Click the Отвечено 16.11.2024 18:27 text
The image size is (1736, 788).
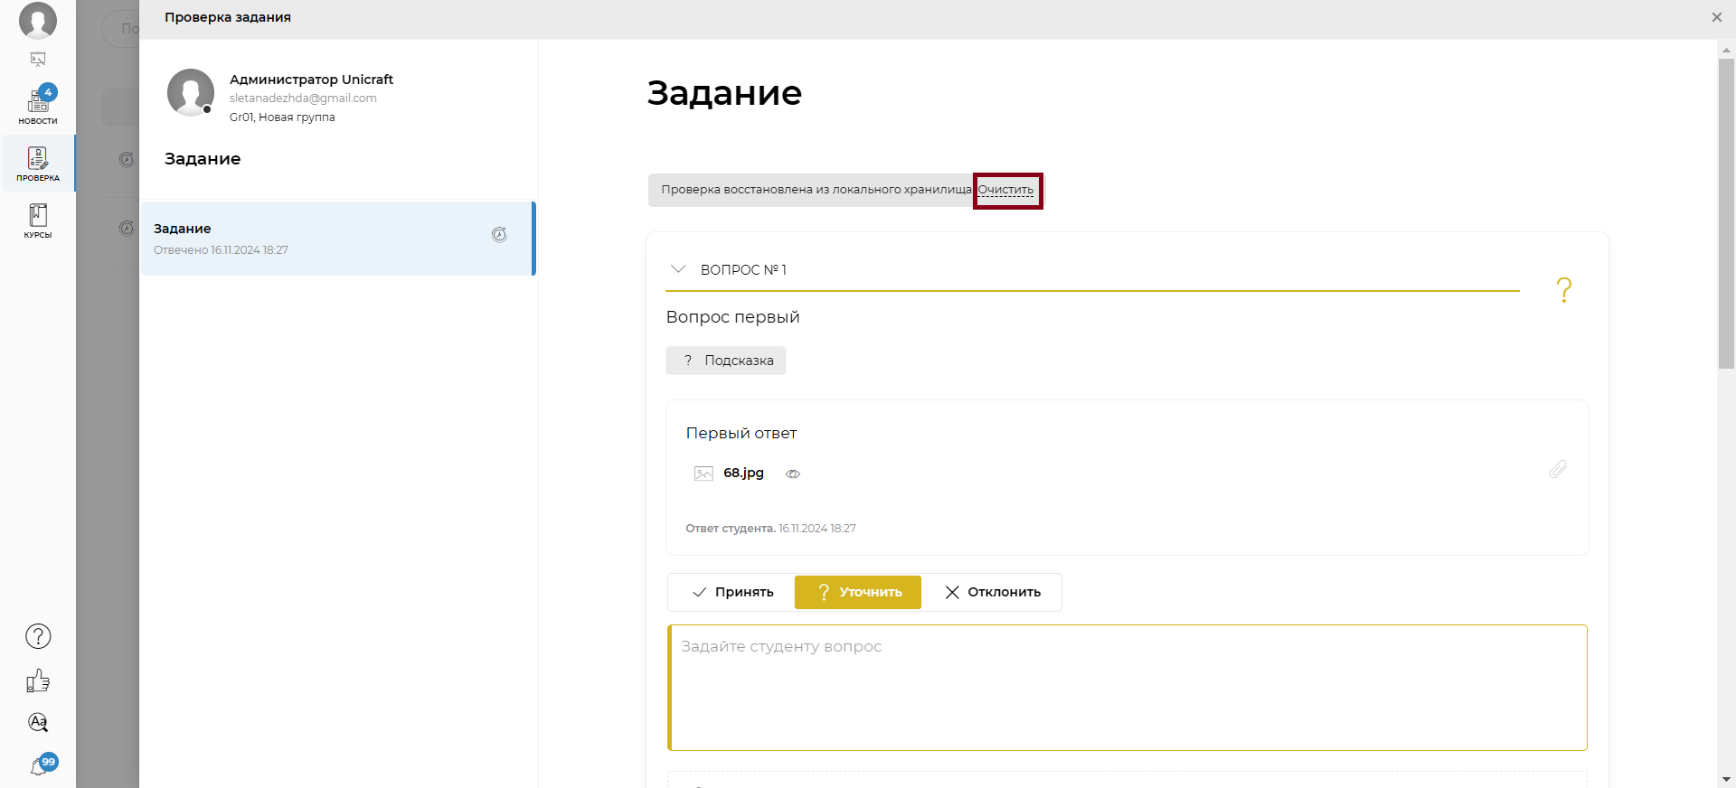(x=221, y=250)
